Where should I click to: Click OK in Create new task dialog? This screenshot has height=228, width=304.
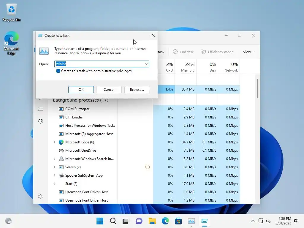click(x=81, y=90)
